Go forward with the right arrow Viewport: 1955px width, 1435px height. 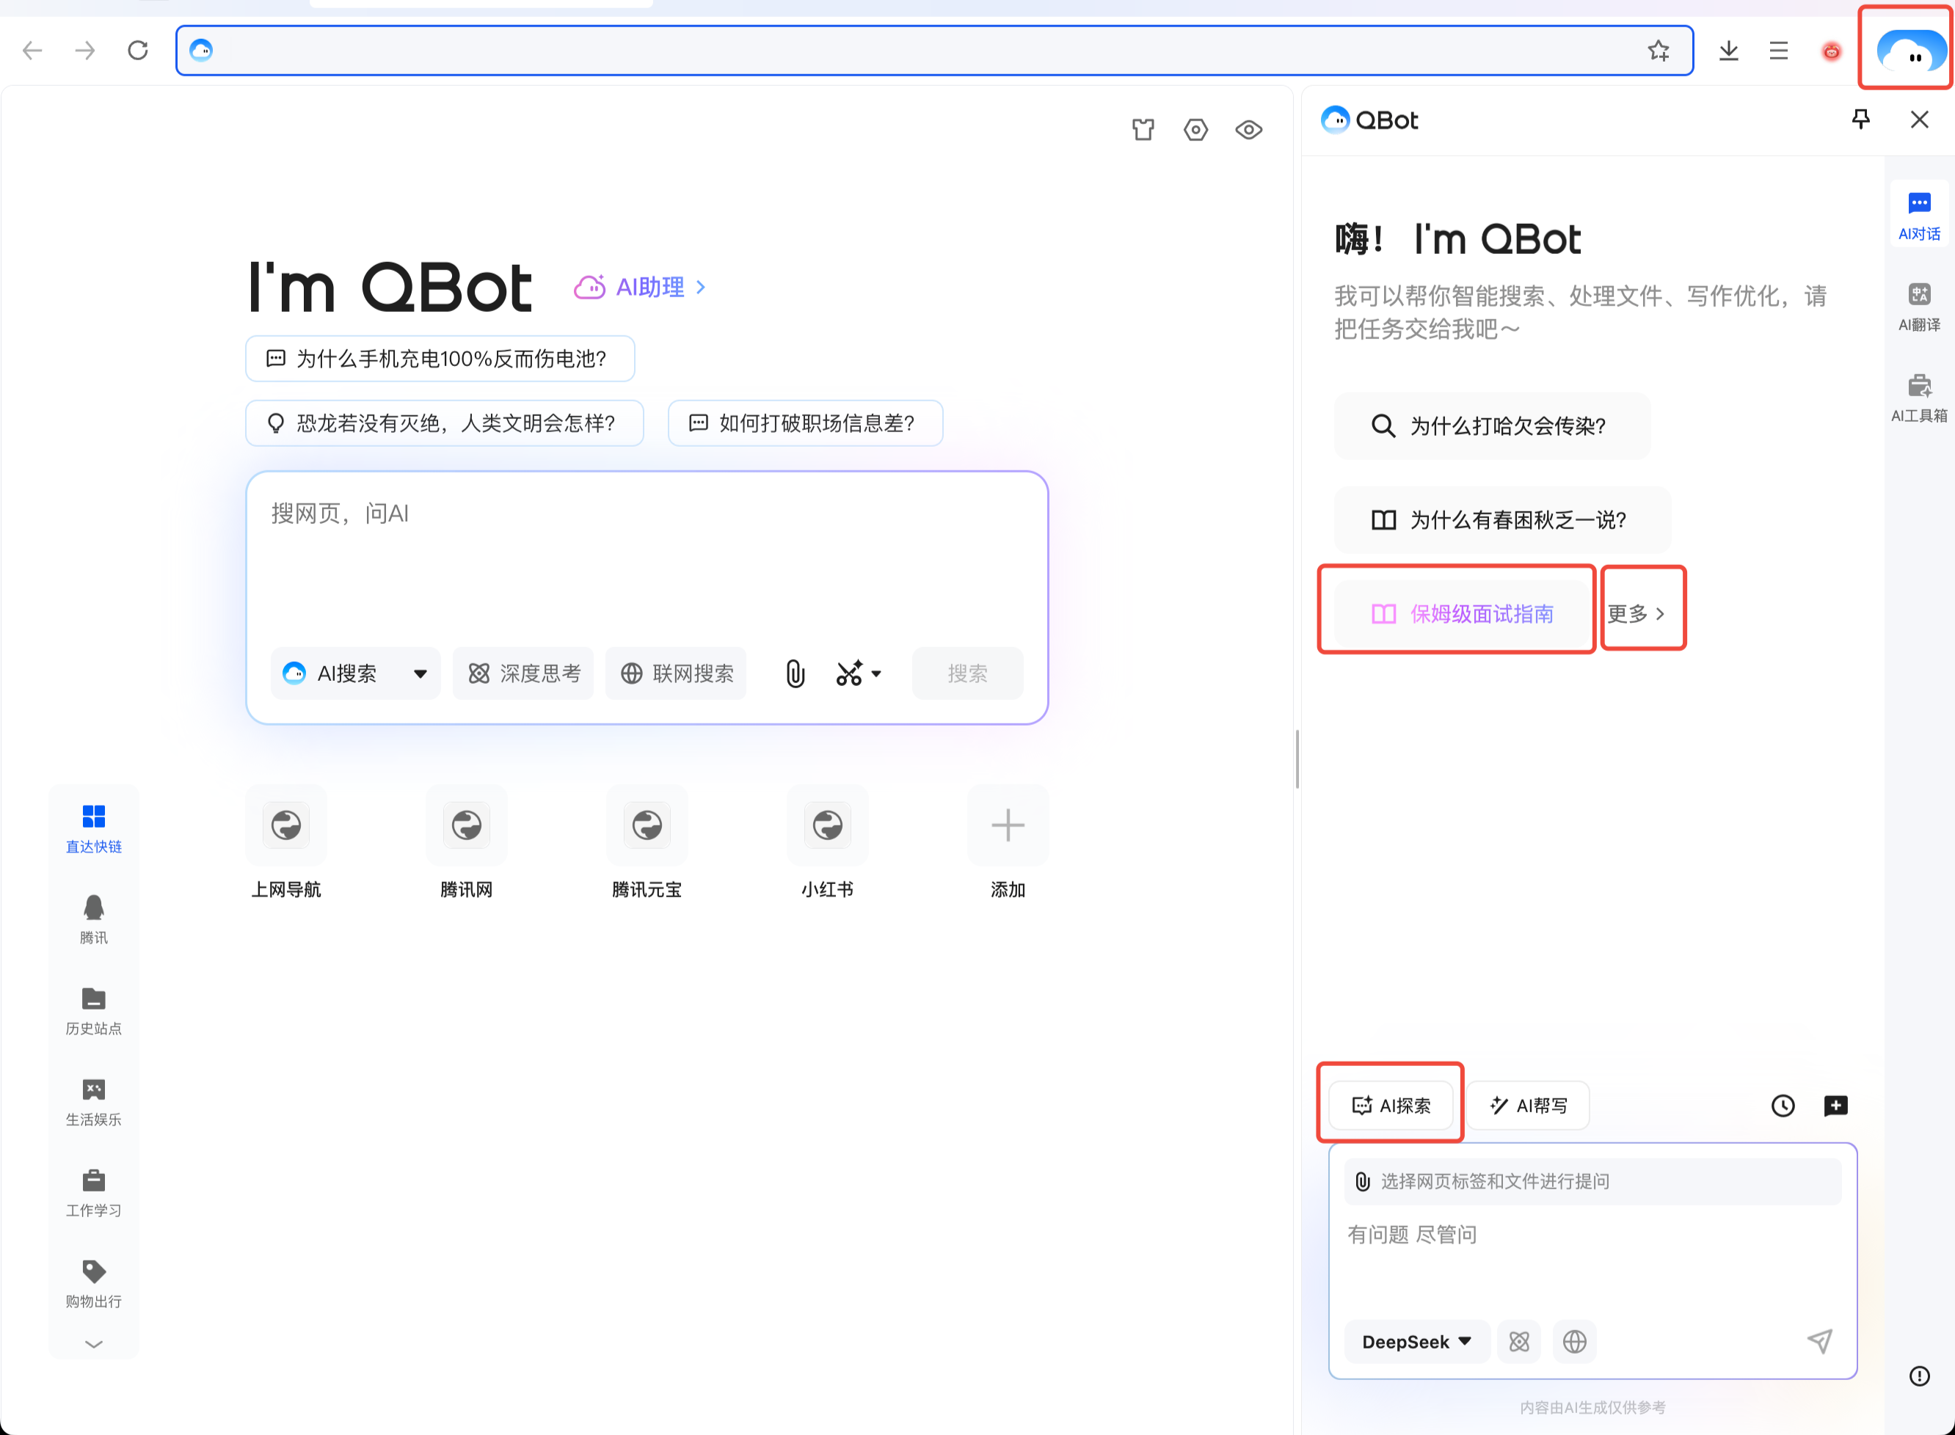(x=84, y=51)
